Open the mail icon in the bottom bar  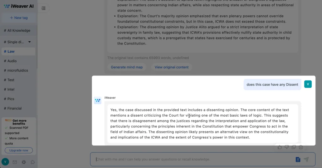[x=15, y=162]
